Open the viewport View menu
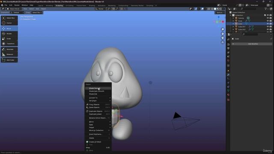This screenshot has width=274, height=154. pyautogui.click(x=25, y=9)
